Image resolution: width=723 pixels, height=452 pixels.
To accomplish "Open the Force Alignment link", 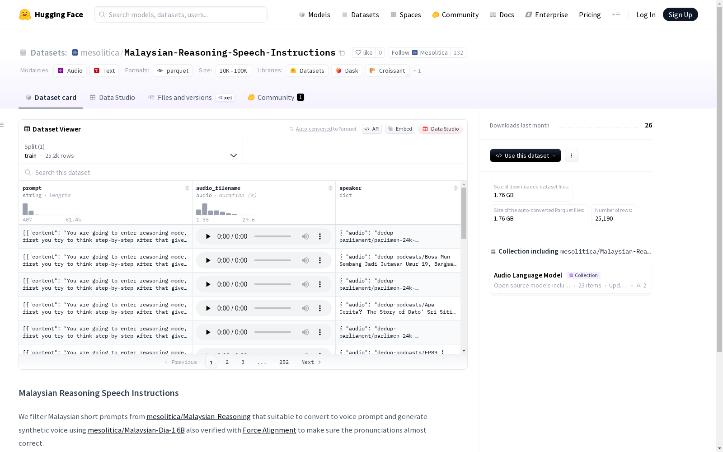I will click(x=269, y=430).
